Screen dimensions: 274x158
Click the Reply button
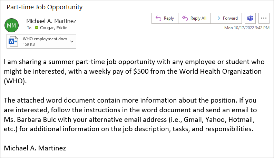point(165,18)
